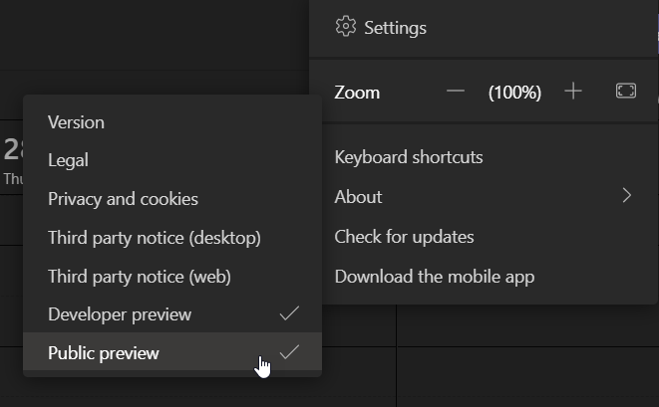The width and height of the screenshot is (659, 407).
Task: Open the Legal entry
Action: pos(68,160)
